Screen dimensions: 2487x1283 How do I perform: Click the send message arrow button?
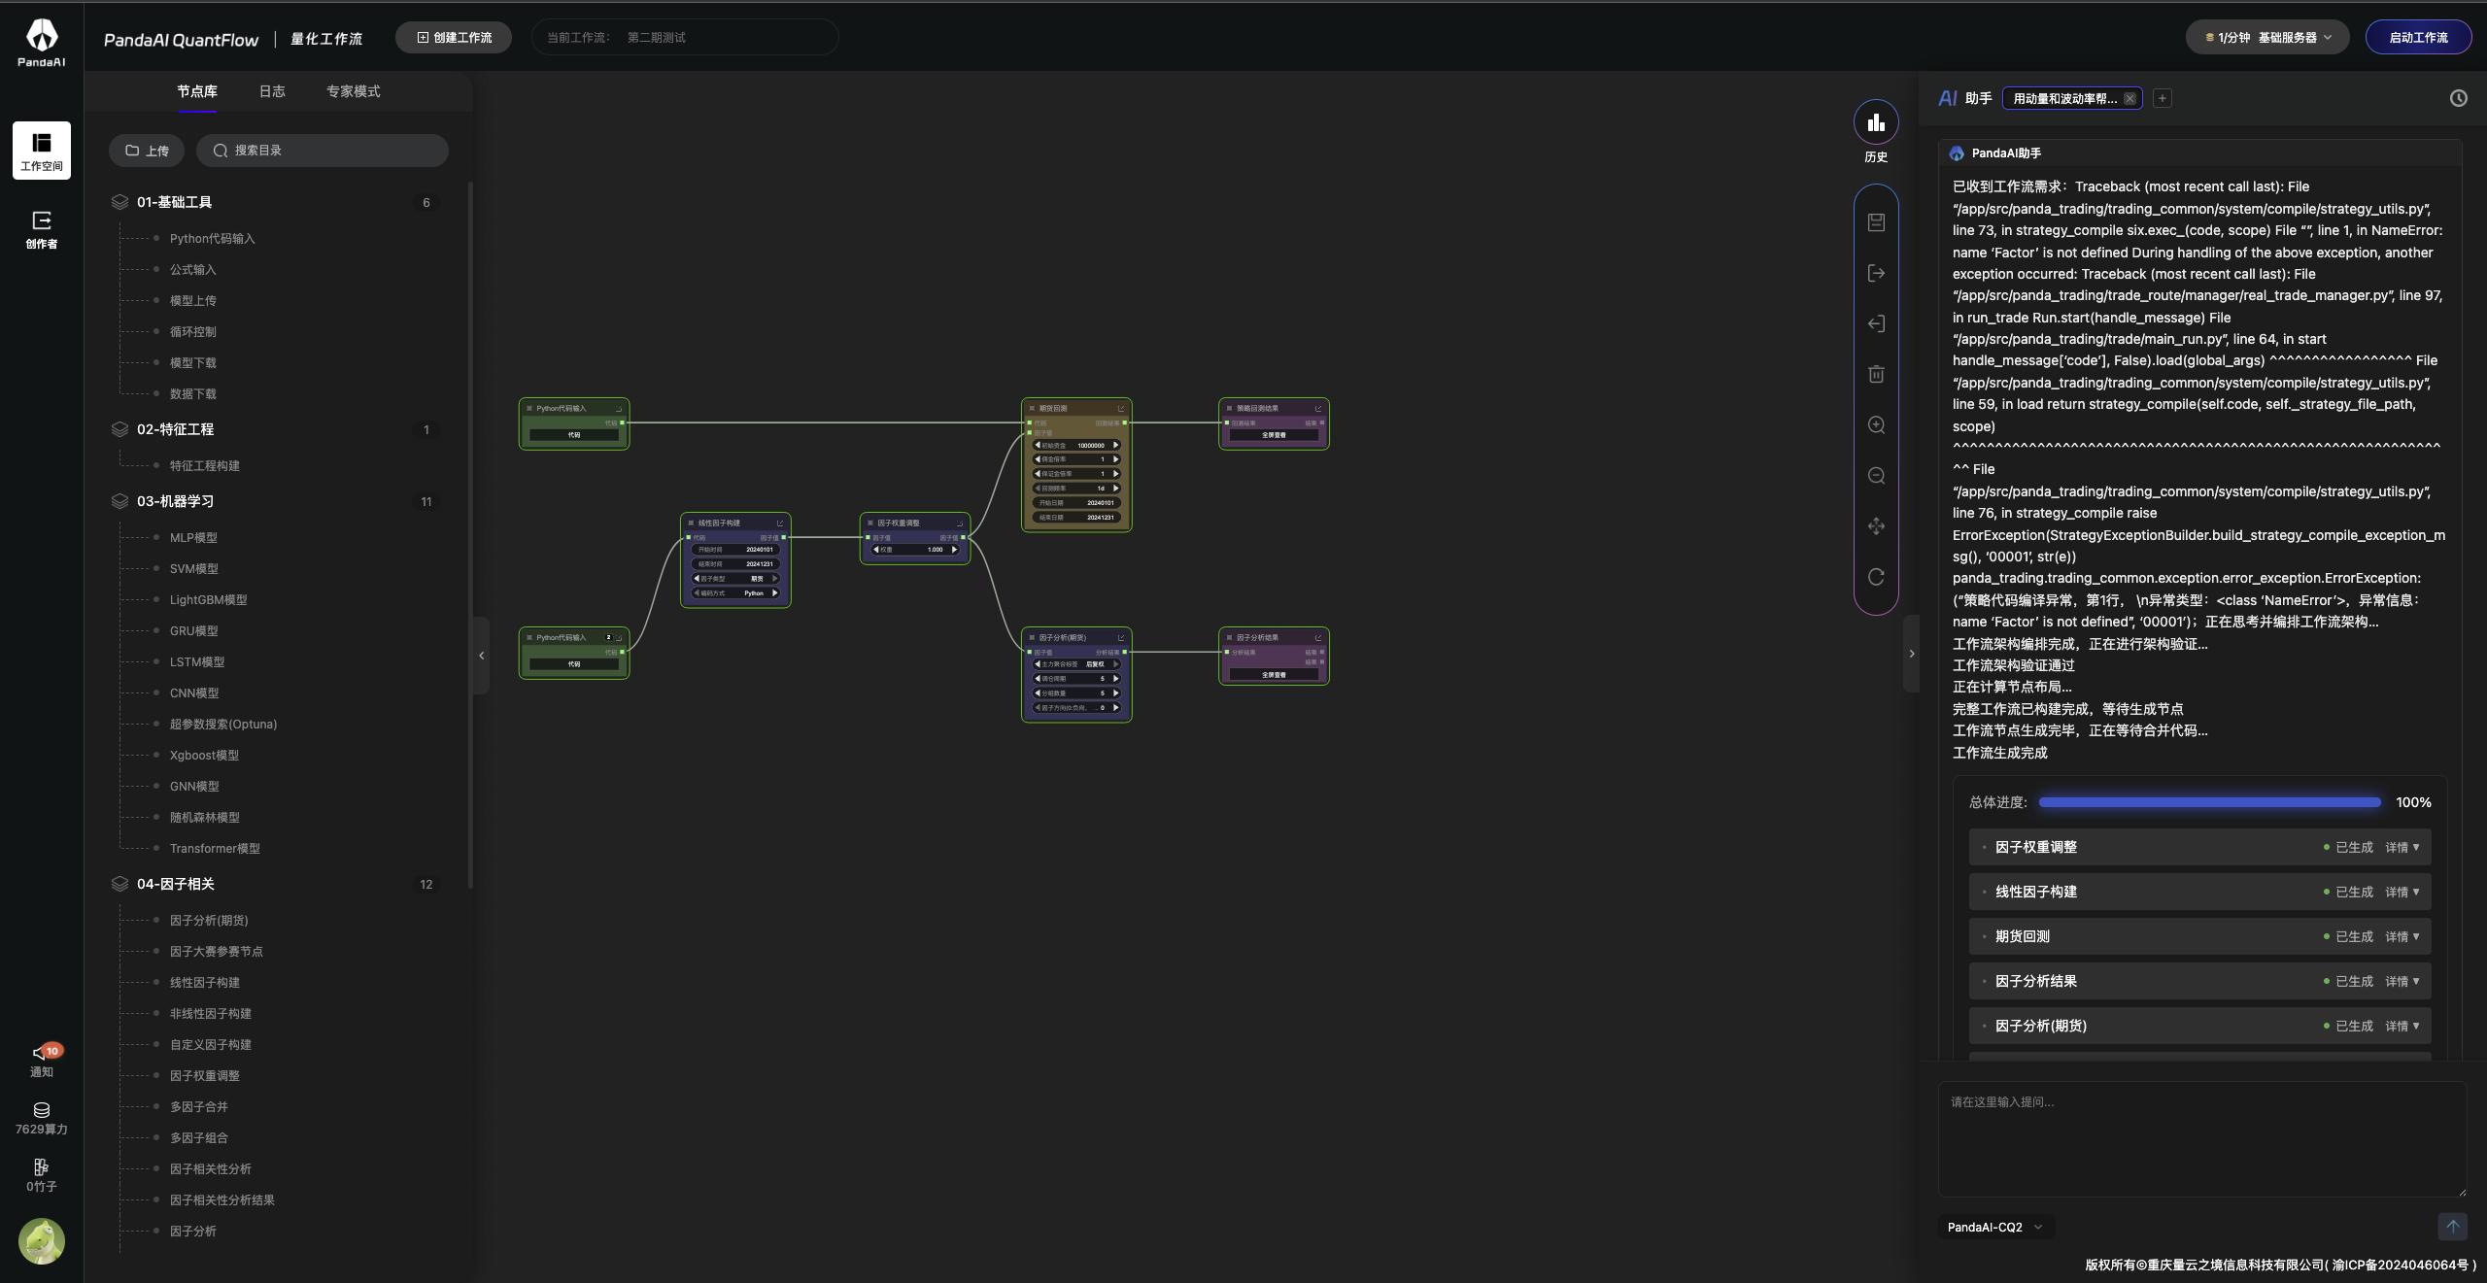[x=2452, y=1227]
